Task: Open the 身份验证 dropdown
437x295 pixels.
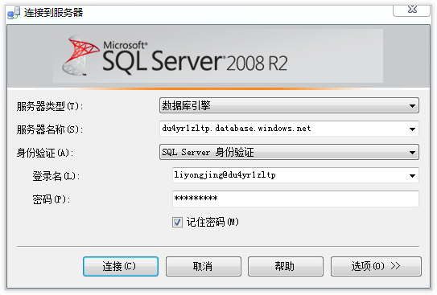Action: click(289, 152)
